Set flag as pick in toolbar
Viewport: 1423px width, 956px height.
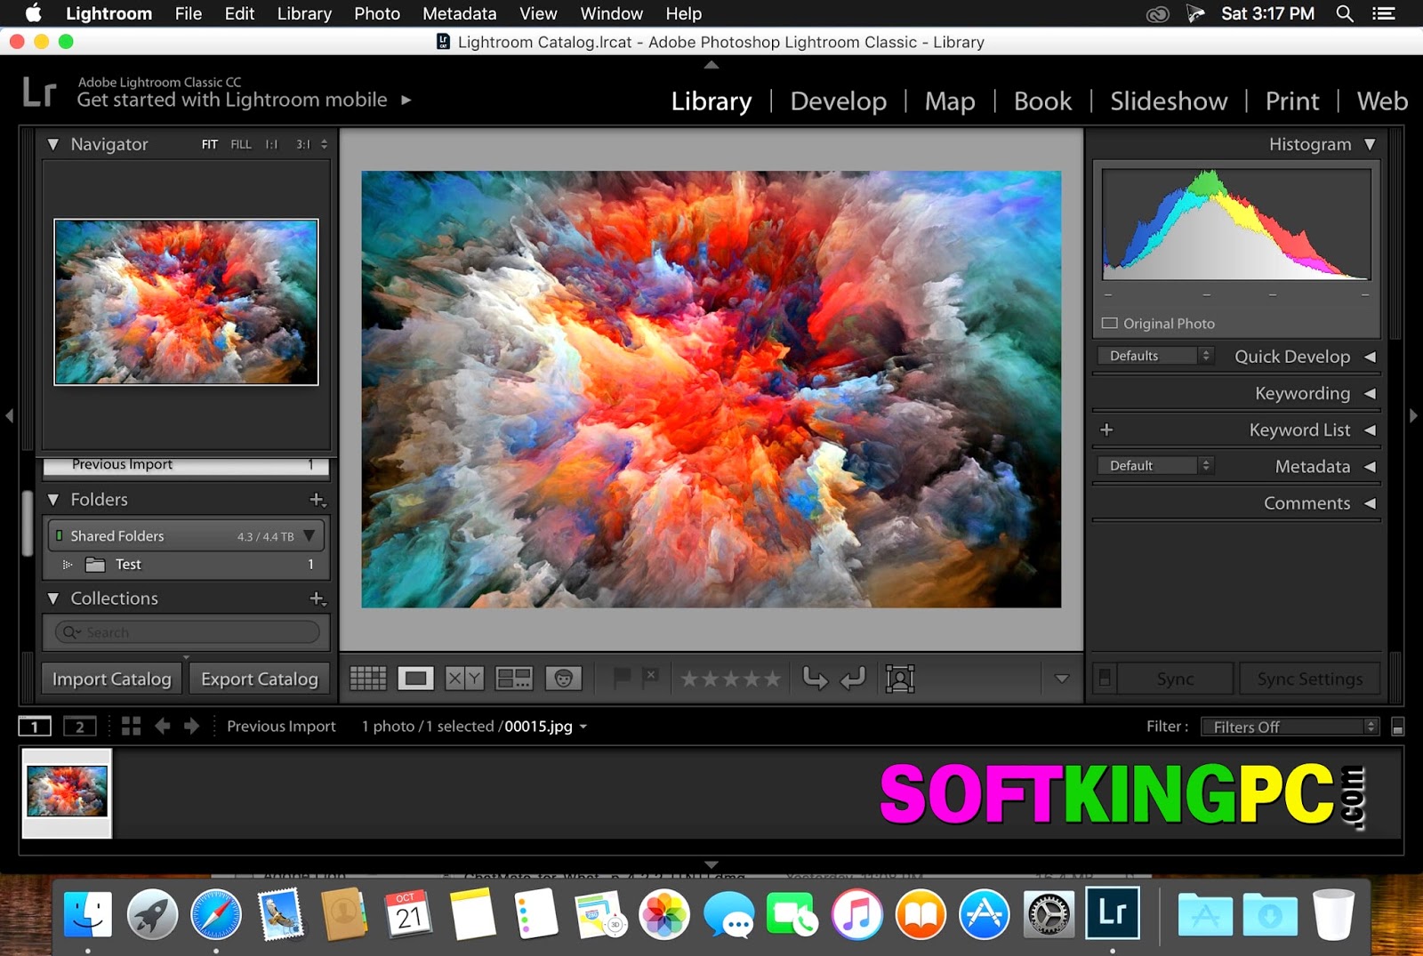[x=622, y=678]
